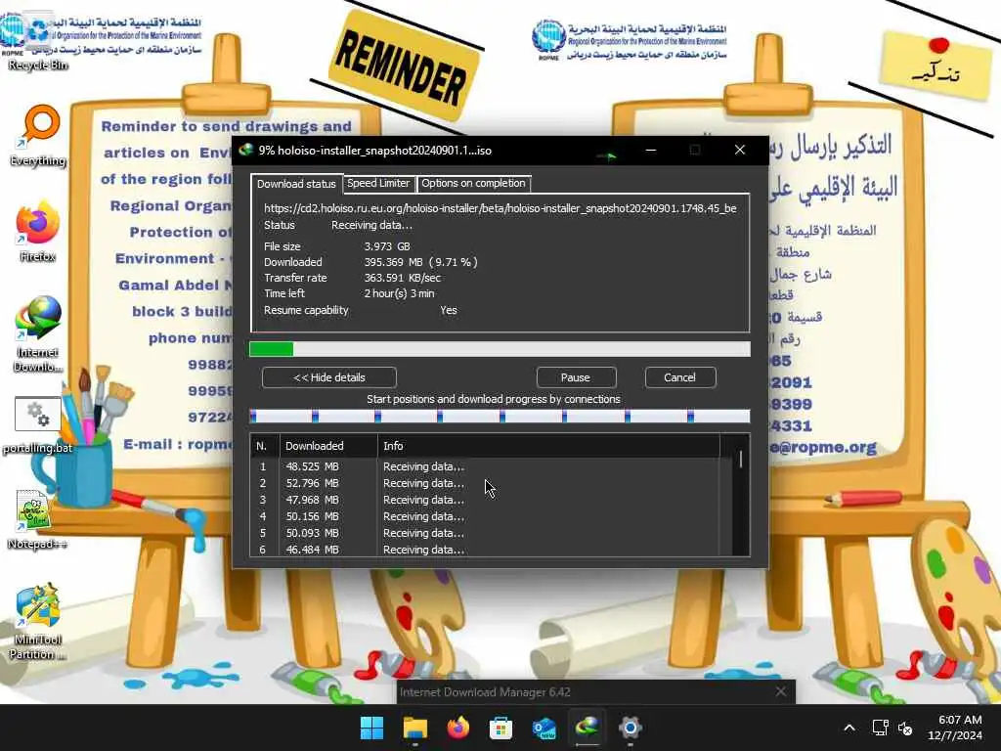Select the portalling.bat file on desktop
This screenshot has width=1001, height=751.
[38, 425]
